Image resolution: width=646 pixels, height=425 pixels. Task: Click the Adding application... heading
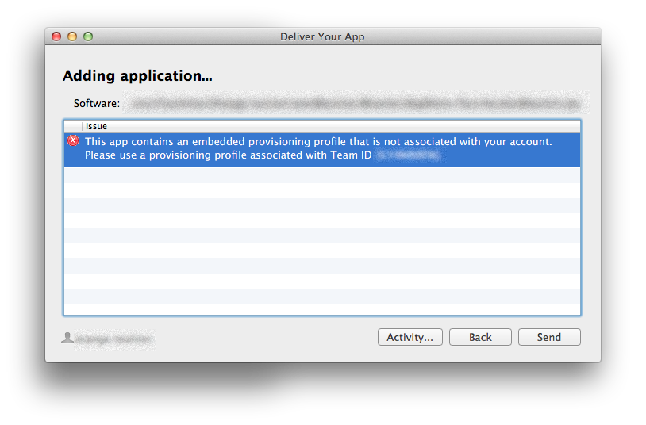(x=137, y=76)
